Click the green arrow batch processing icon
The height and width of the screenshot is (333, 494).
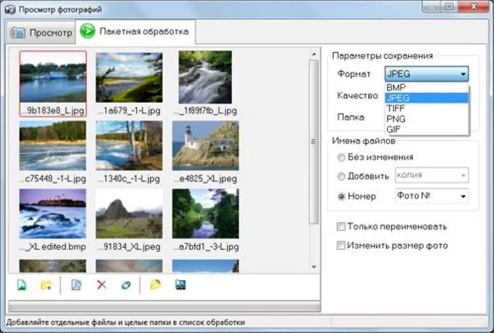tap(87, 31)
